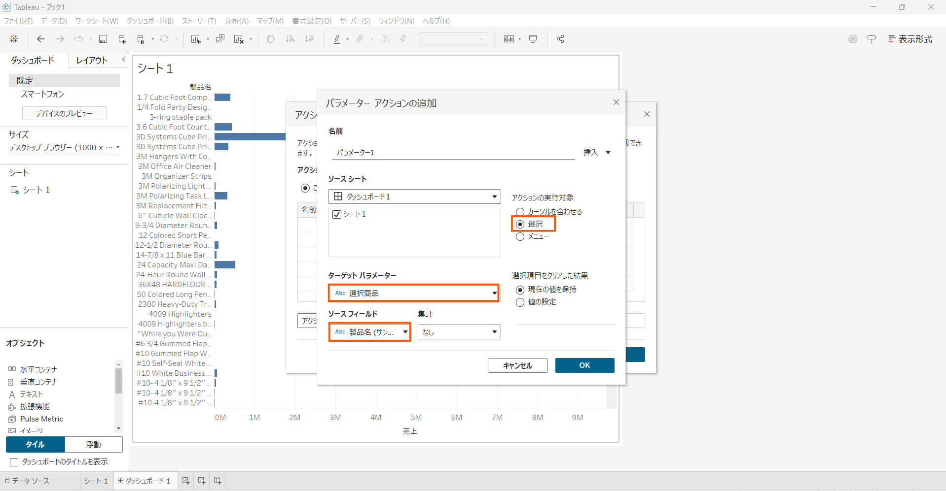Open the ターゲット パラメーター dropdown showing 選択商品
Screen dimensions: 946x491
[x=413, y=293]
